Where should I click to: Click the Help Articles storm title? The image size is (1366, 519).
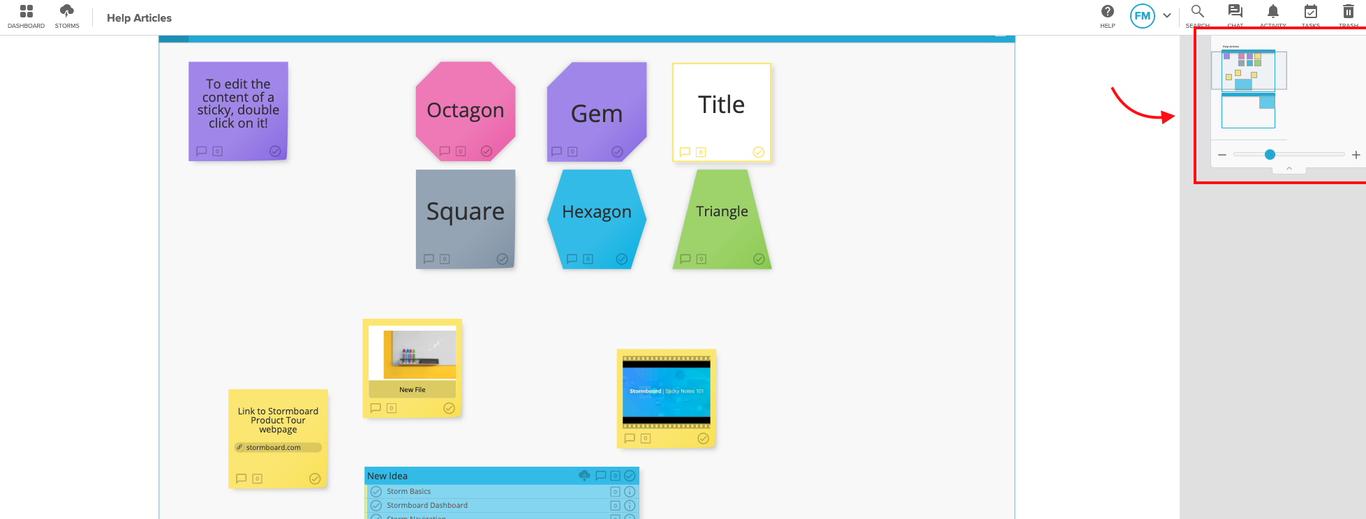click(x=139, y=18)
